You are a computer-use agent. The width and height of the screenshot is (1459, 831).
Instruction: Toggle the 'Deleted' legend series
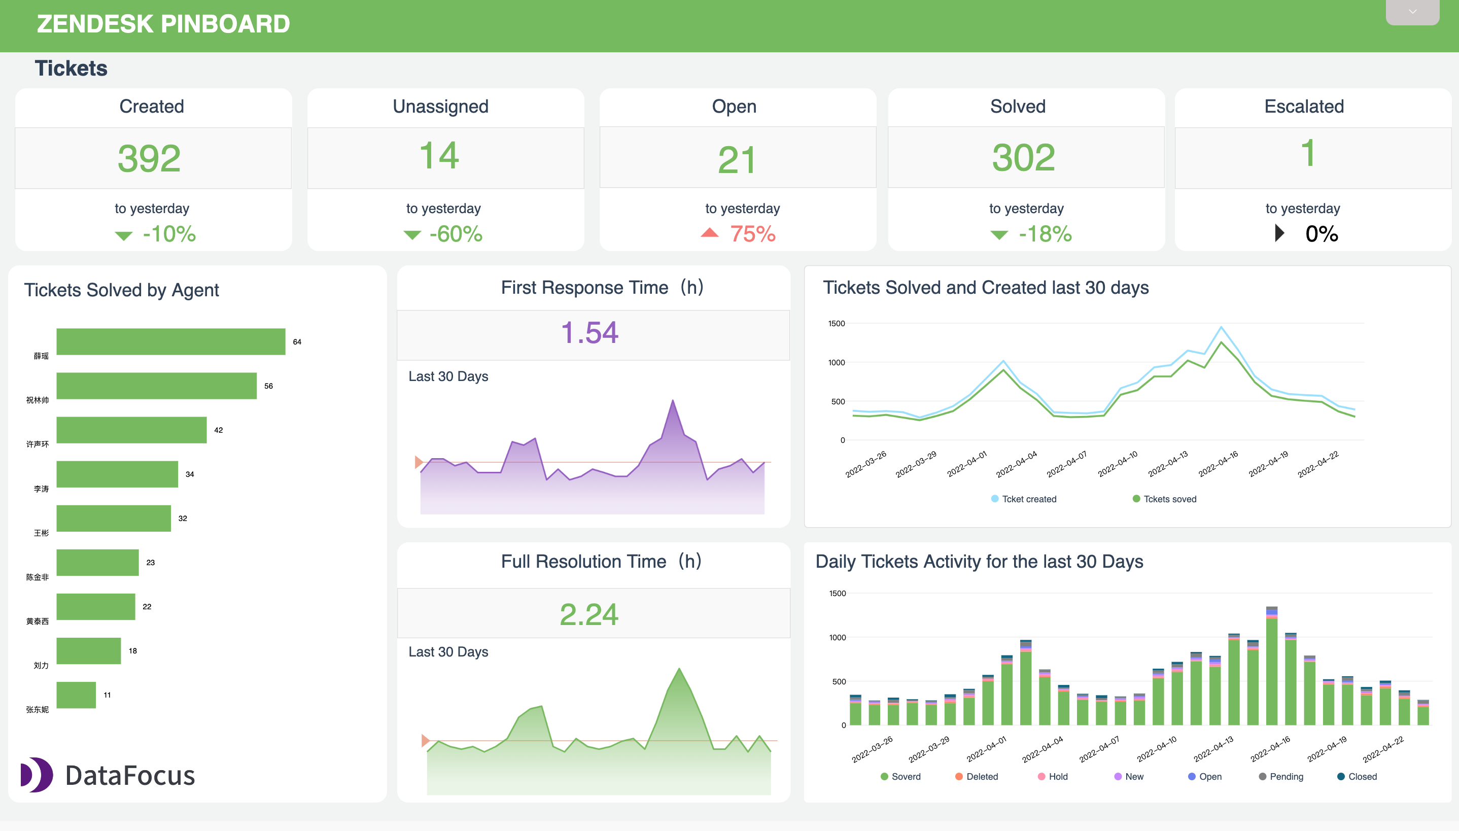[x=976, y=776]
